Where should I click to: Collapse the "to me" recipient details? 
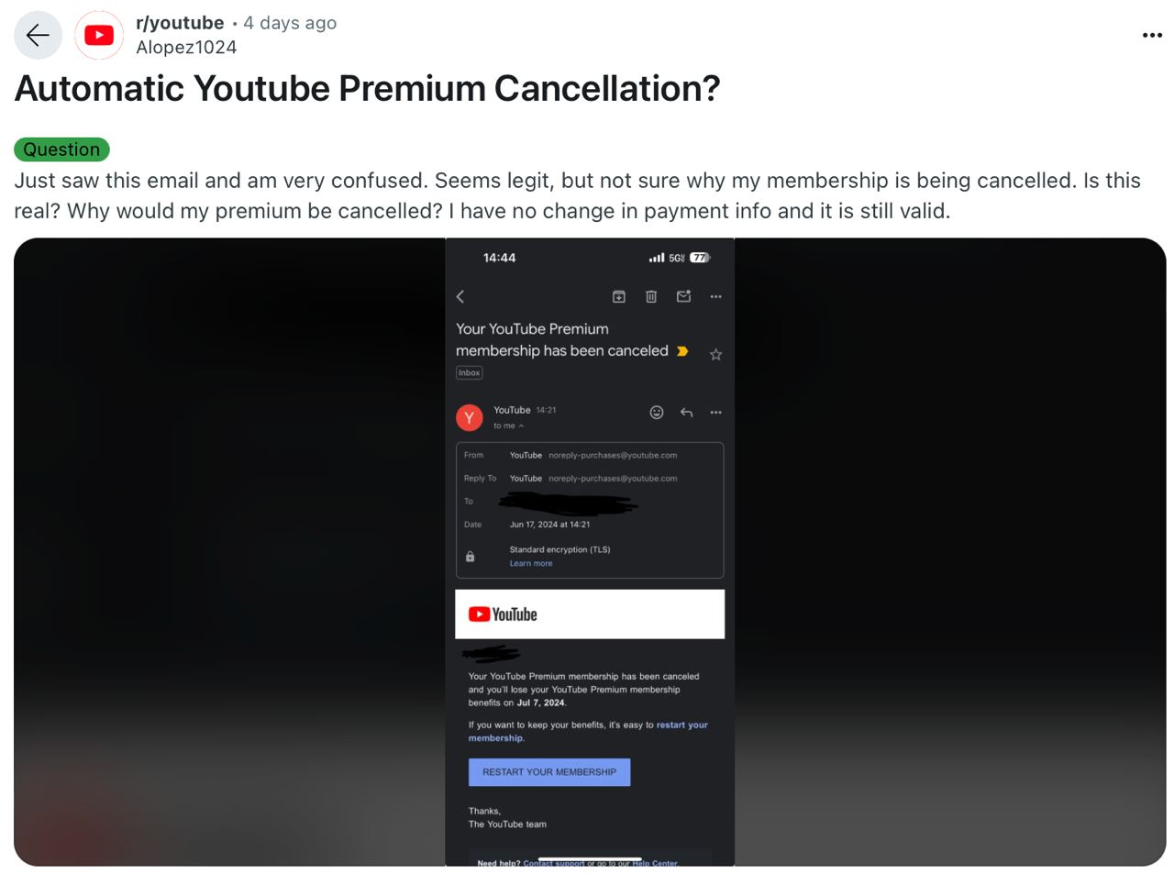509,426
